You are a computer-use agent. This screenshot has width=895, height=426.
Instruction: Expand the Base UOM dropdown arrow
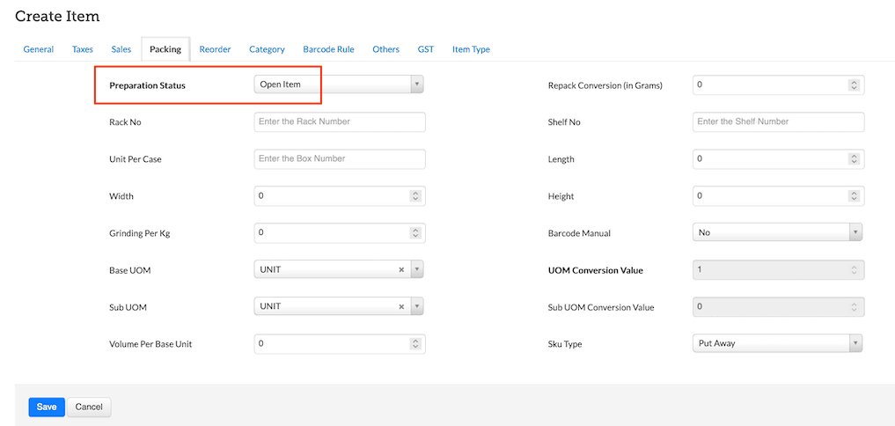point(417,269)
